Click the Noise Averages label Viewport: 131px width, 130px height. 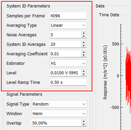(21, 35)
